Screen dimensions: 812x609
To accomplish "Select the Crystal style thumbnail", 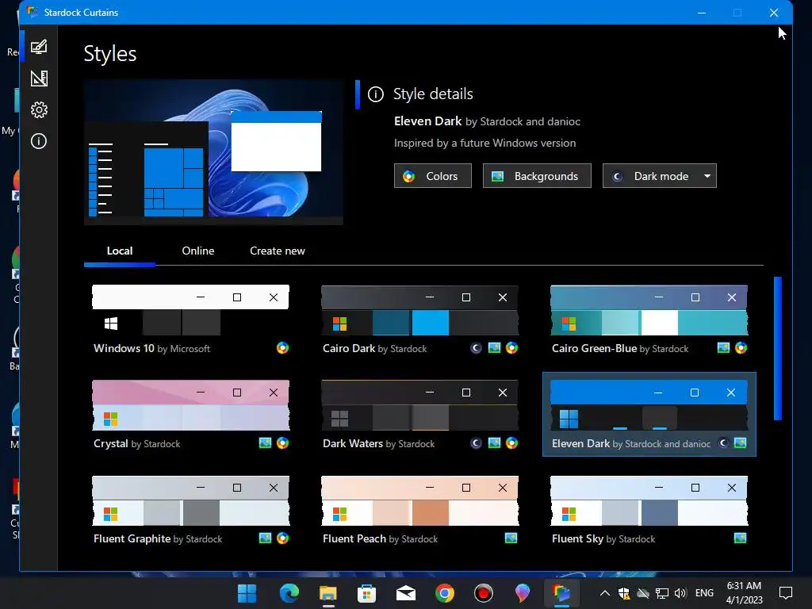I will [190, 406].
